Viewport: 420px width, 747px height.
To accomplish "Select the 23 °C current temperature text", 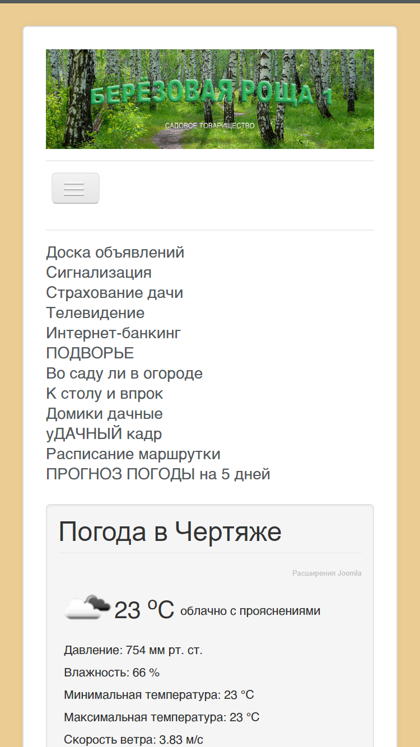I will (x=144, y=609).
